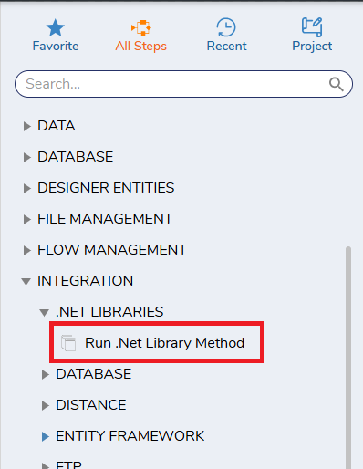Collapse the .NET LIBRARIES arrow
This screenshot has height=469, width=363.
[45, 313]
